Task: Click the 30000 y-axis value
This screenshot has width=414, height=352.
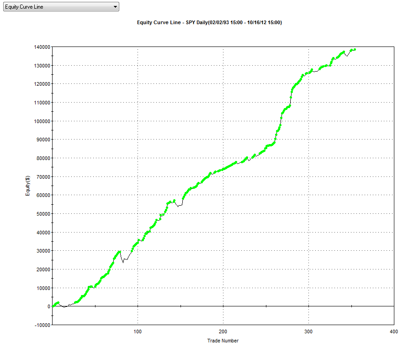Action: point(43,251)
